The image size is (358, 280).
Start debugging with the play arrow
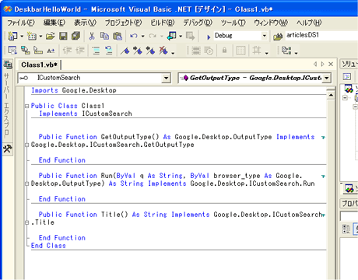[209, 37]
